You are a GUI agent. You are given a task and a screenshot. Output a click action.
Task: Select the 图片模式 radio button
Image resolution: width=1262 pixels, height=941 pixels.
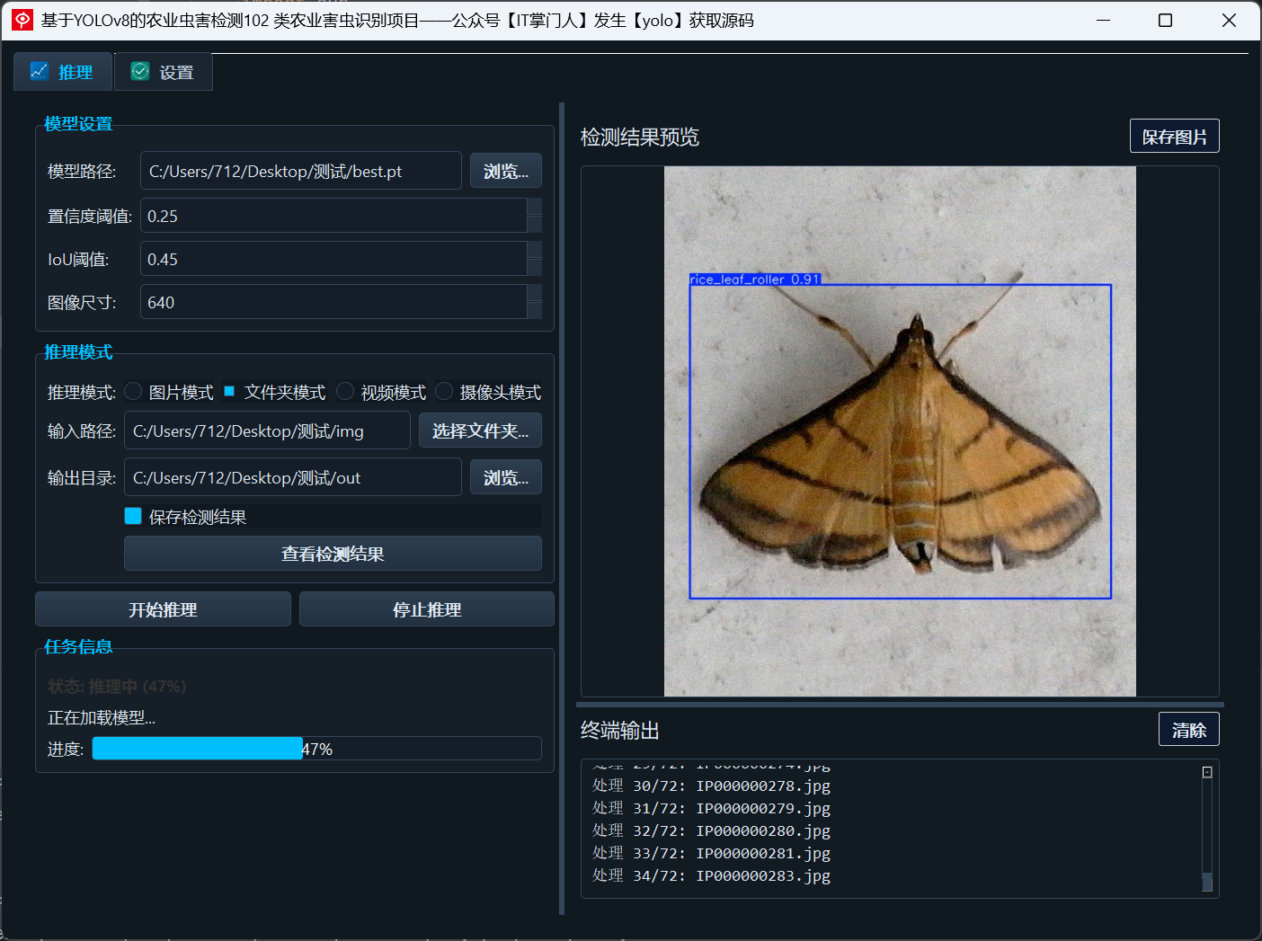click(133, 391)
